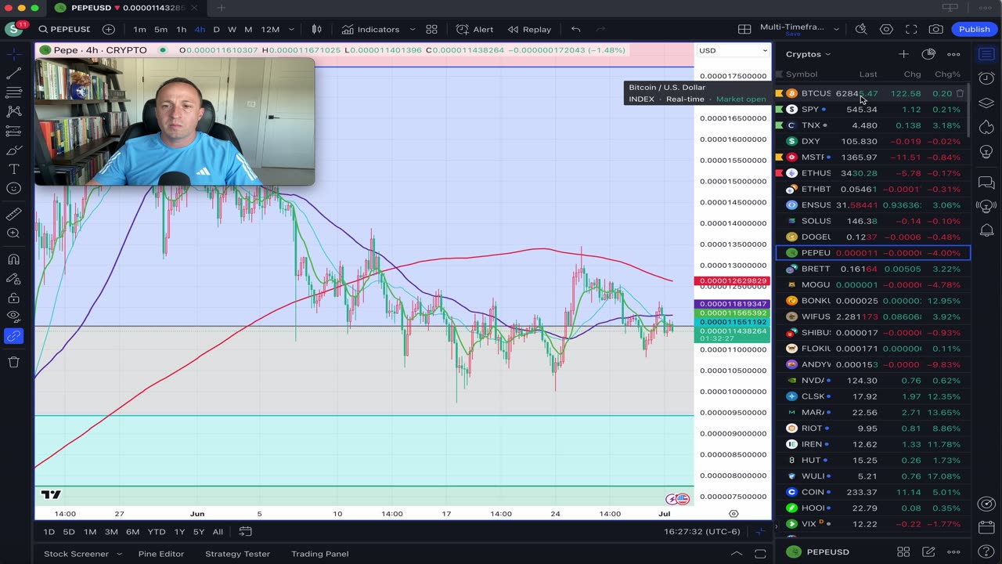Image resolution: width=1002 pixels, height=564 pixels.
Task: Select the ruler measure tool
Action: click(13, 214)
